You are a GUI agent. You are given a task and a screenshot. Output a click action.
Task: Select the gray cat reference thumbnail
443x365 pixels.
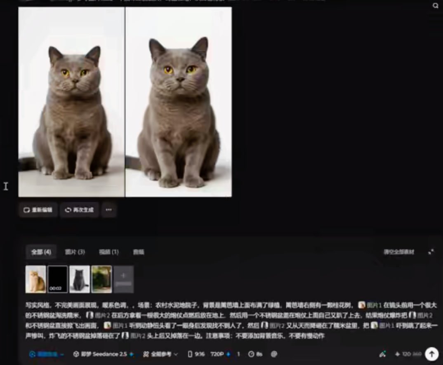[80, 279]
